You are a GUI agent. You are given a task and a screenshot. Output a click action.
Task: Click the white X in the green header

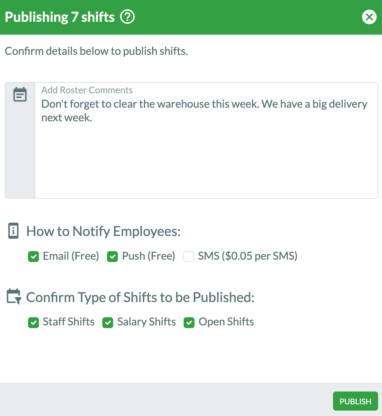369,17
